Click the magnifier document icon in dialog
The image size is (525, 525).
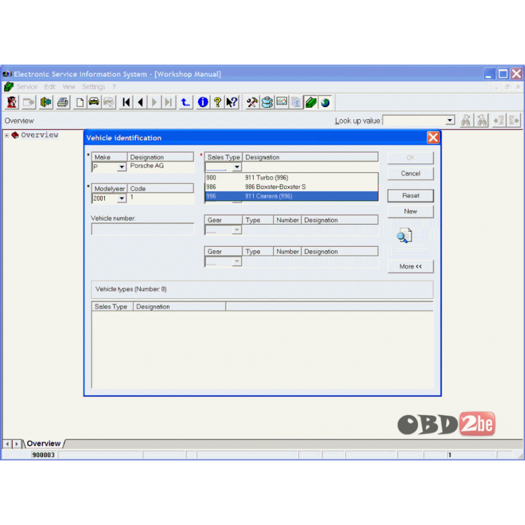click(x=405, y=236)
